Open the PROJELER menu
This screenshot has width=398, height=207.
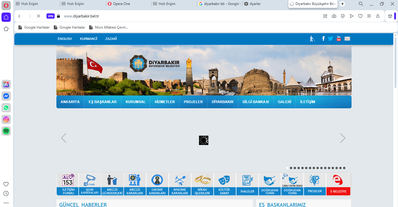pos(193,102)
